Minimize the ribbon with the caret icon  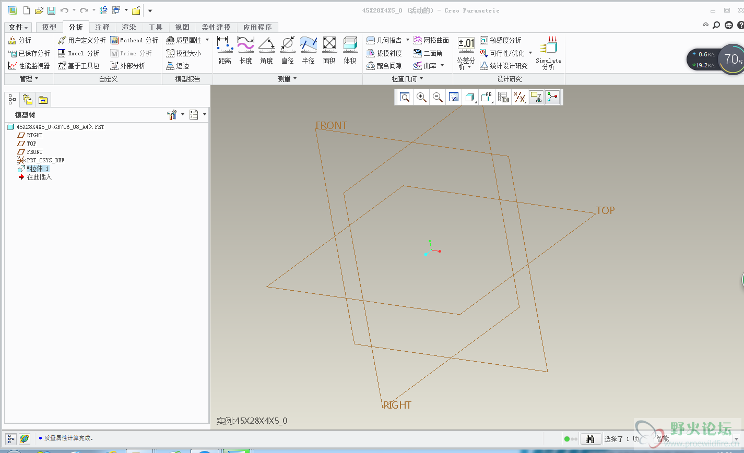(706, 25)
